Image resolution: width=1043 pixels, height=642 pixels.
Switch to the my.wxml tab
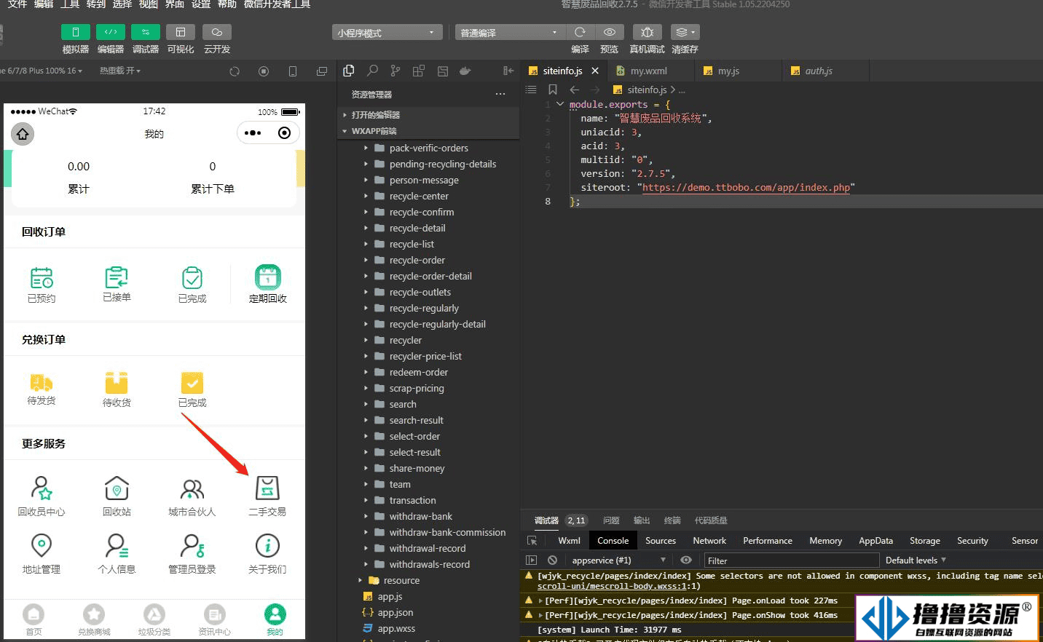tap(648, 71)
